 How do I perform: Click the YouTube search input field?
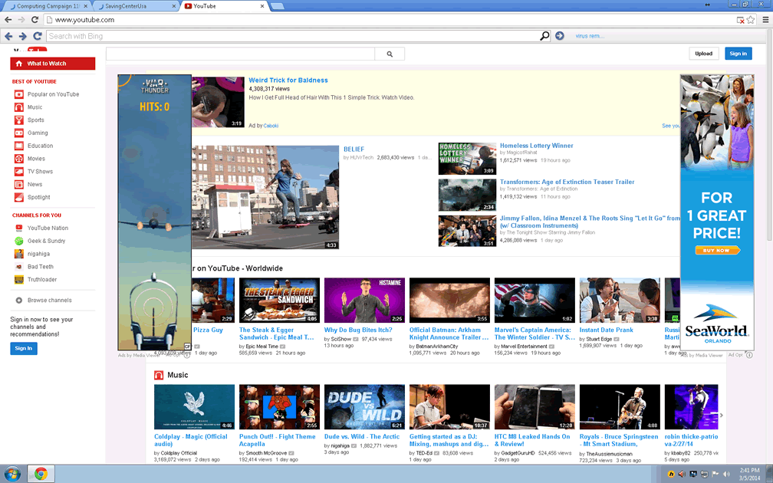[240, 54]
